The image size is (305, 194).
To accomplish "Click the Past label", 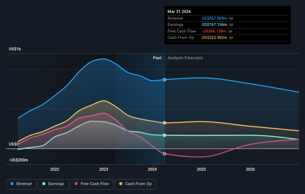I will (157, 58).
